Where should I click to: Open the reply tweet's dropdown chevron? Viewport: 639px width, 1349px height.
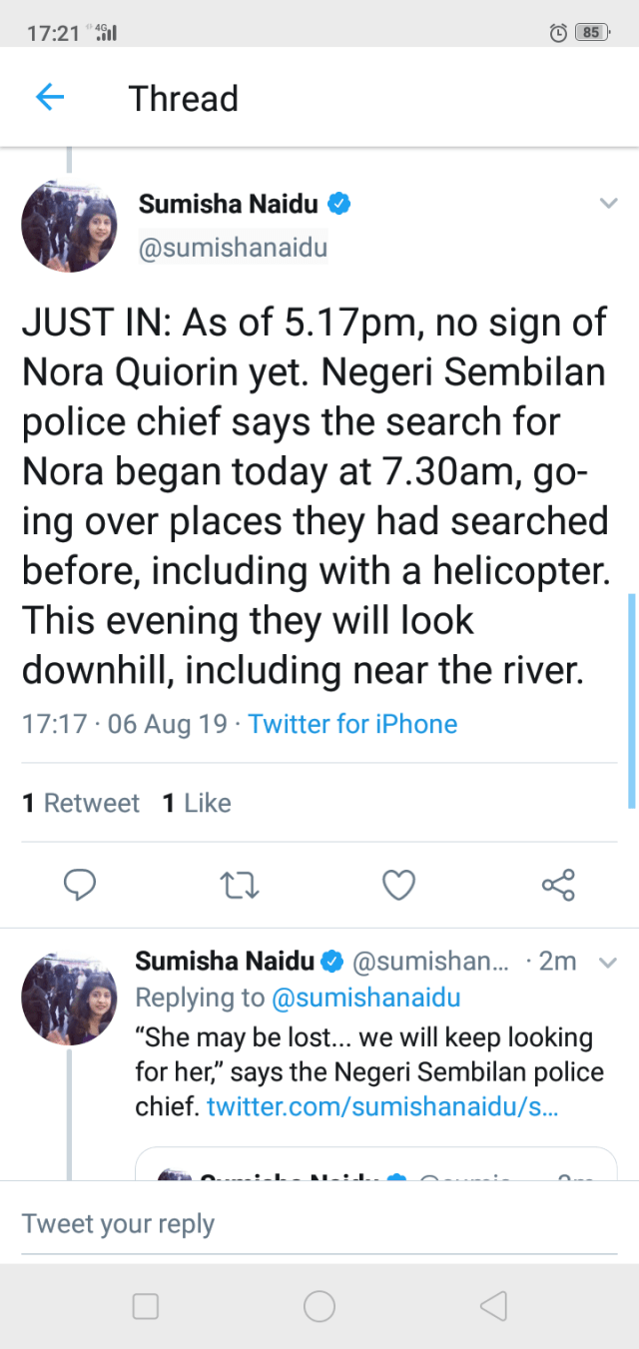(x=608, y=963)
